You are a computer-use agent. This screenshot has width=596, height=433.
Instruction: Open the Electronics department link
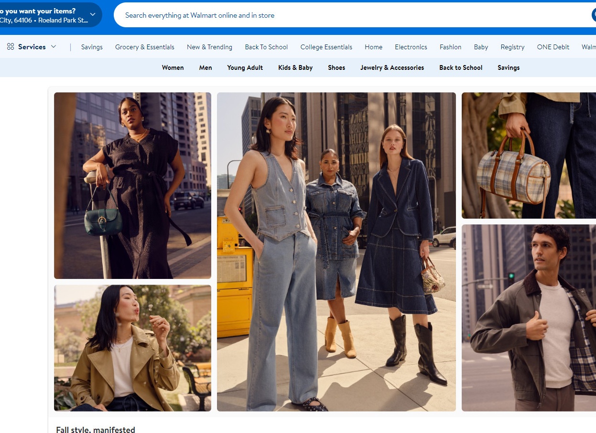(411, 47)
